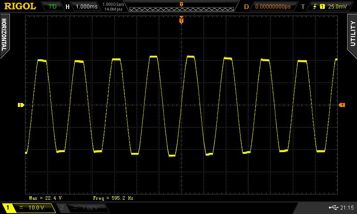Viewport: 357px width, 214px height.
Task: Click the USB connection icon
Action: pos(332,208)
